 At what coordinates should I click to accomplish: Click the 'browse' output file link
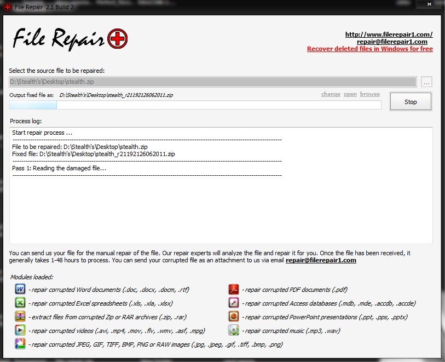(x=370, y=94)
